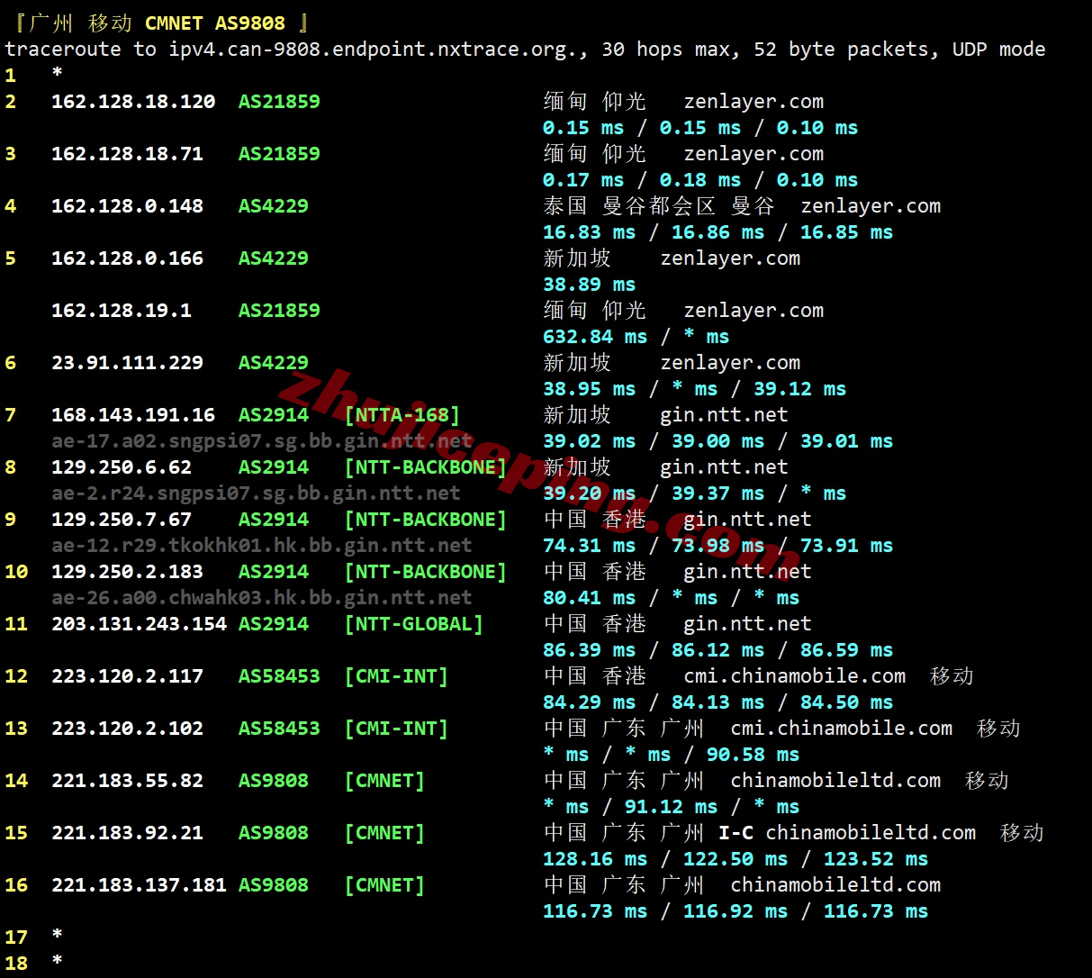Select the NTT-GLOBAL tag on hop 11

(413, 624)
